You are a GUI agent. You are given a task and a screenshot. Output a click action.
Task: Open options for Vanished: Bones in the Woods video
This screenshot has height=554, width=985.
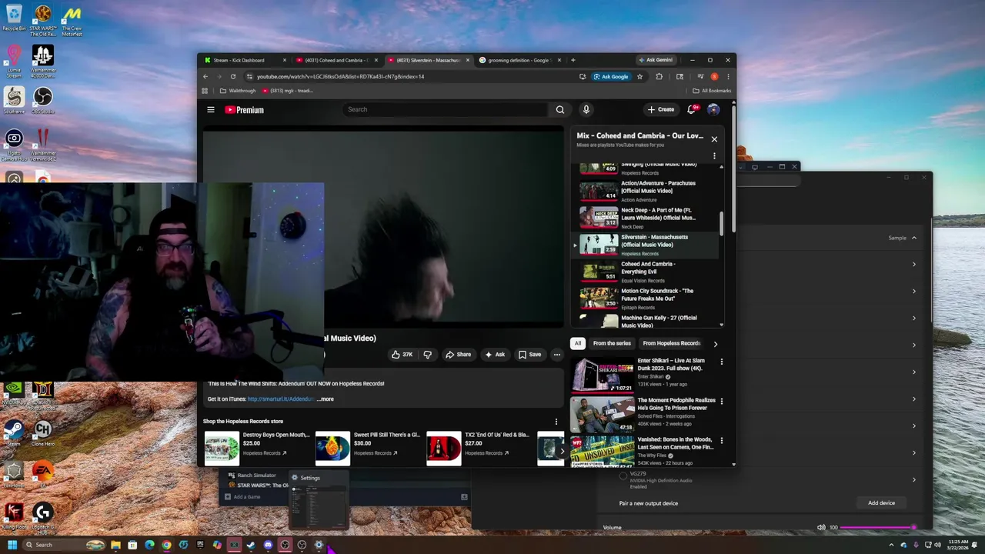point(721,441)
